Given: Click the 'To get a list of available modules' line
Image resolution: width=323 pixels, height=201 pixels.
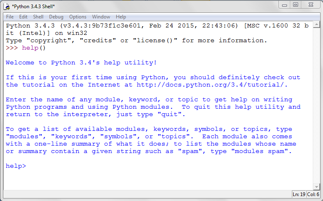Looking at the screenshot, I should 149,129.
